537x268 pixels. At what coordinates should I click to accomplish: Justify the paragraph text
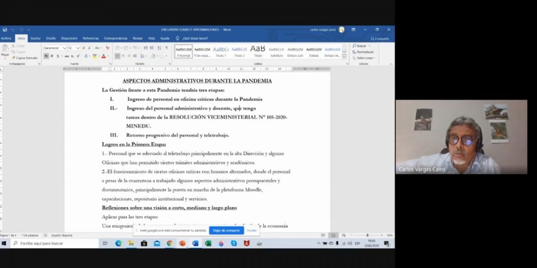pyautogui.click(x=135, y=56)
